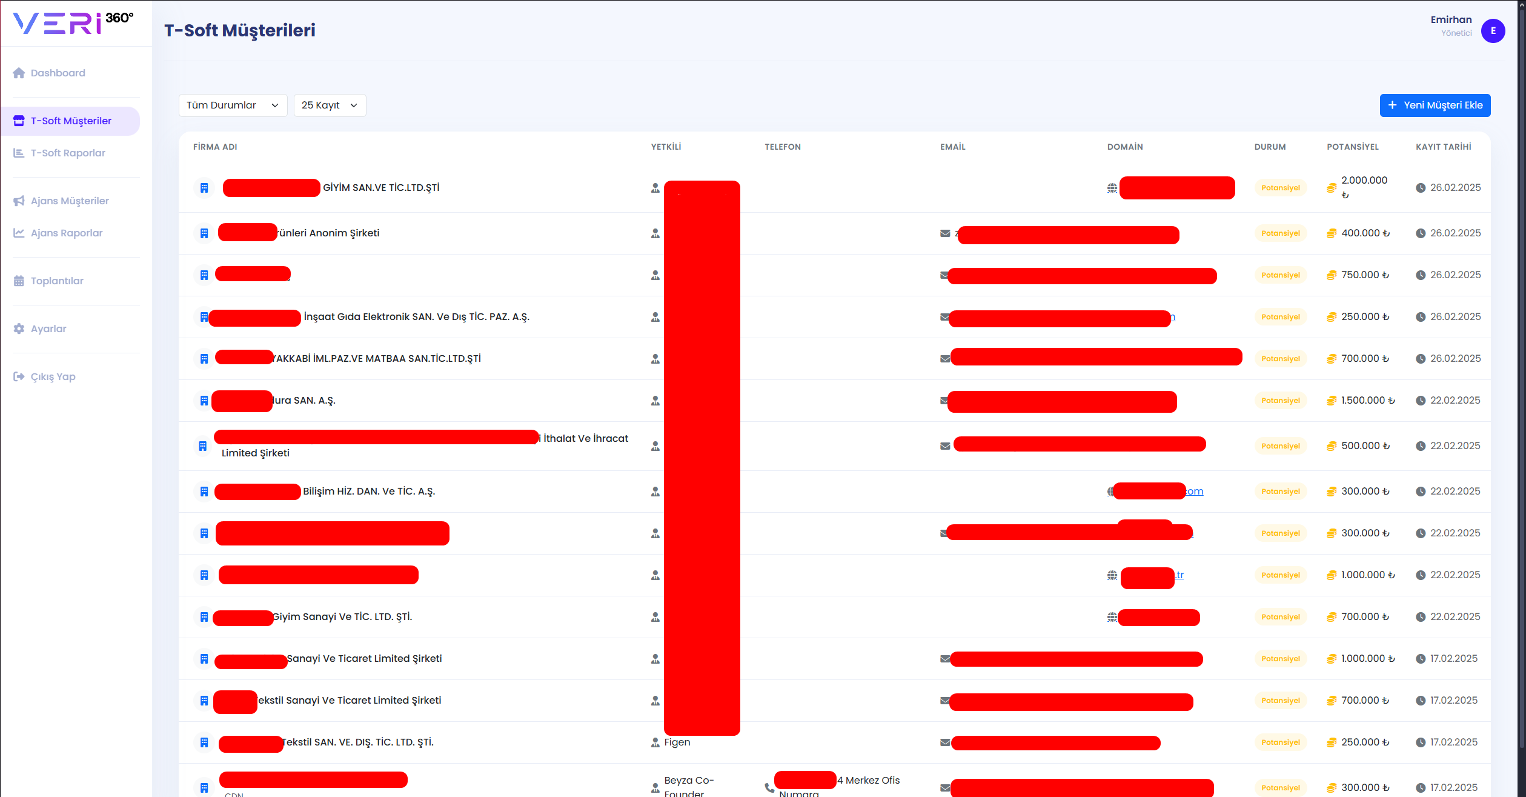1526x797 pixels.
Task: Click the globe icon in the 1.000.000 ₺ row with the .tr domain
Action: (x=1112, y=575)
